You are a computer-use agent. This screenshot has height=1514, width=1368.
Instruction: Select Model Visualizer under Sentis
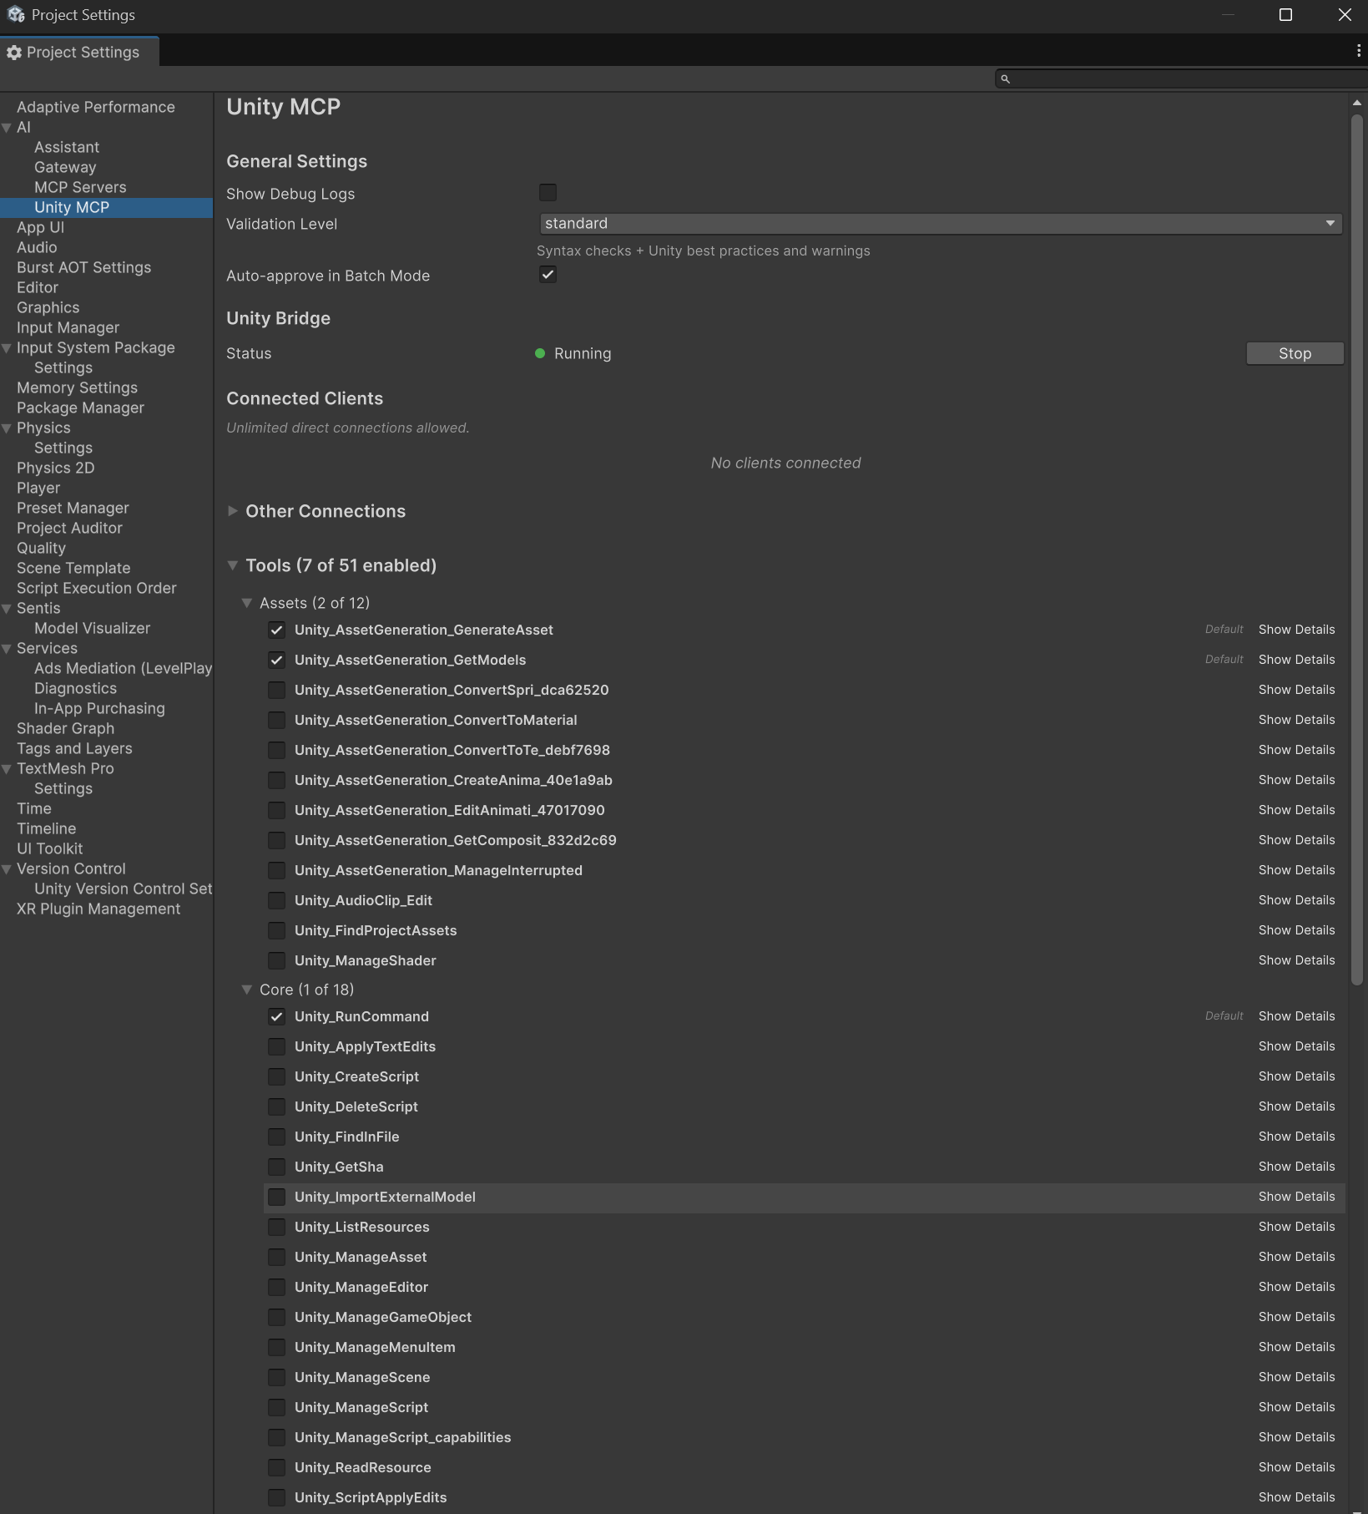[x=93, y=628]
